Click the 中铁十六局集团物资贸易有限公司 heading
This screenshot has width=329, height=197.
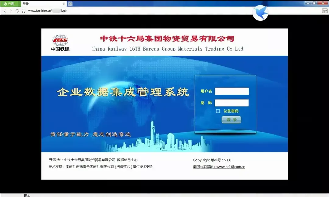tap(167, 38)
